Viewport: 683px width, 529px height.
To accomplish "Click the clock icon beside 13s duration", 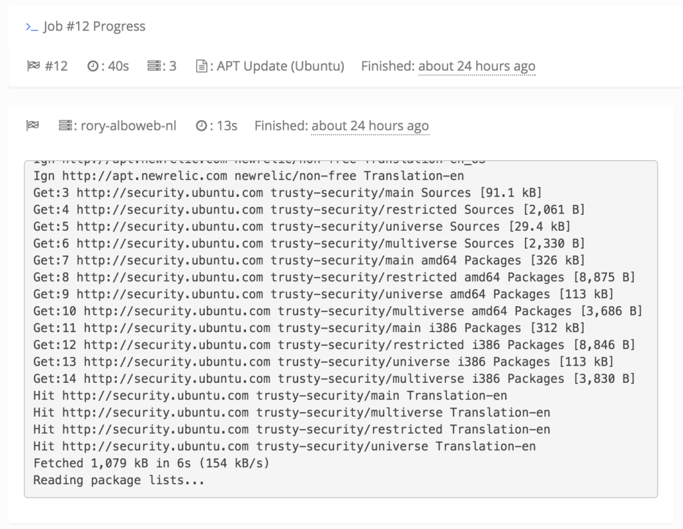I will click(x=201, y=125).
